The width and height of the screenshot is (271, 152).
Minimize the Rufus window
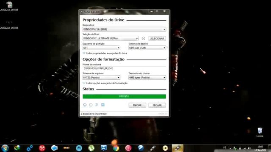152,11
